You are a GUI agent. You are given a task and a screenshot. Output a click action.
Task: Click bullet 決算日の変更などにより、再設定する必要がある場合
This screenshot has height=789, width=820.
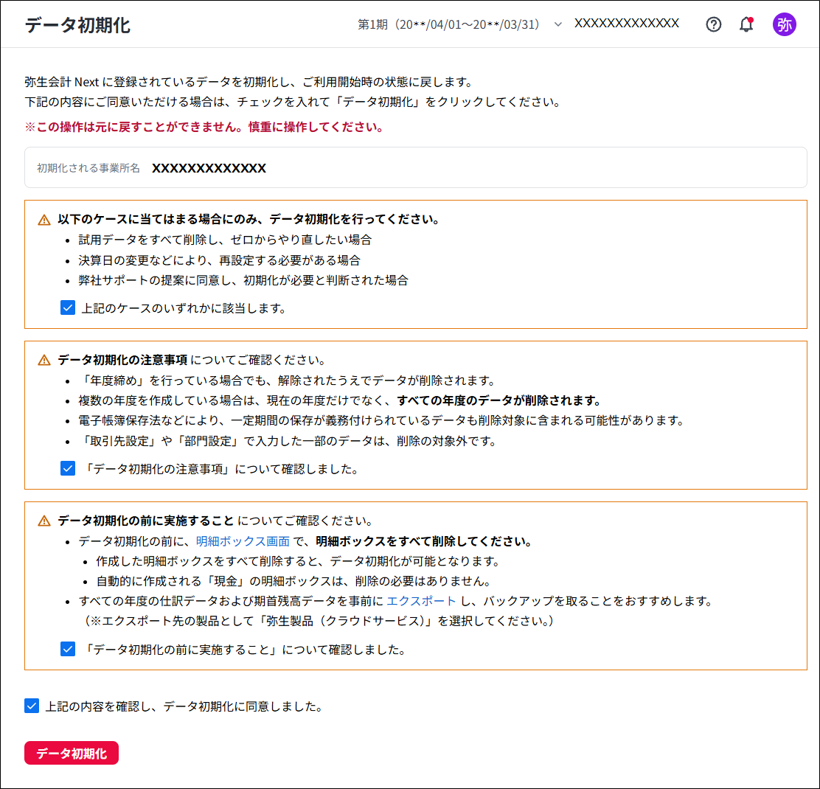[219, 260]
